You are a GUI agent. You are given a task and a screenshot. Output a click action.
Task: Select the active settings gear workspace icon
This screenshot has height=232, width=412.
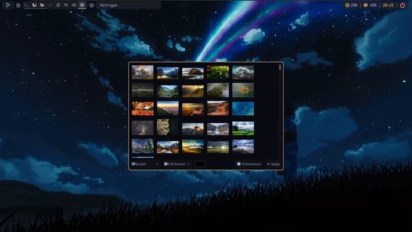click(82, 5)
